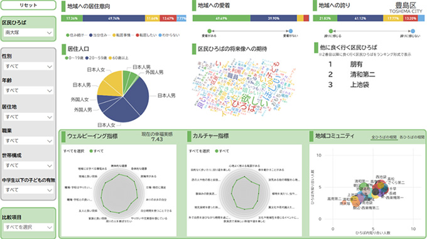
Task: Select the 41.12% segment in 地域への誇り bar
Action: (x=360, y=18)
